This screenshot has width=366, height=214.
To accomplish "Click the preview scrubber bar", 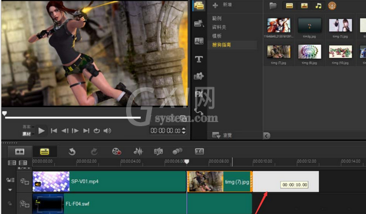I will point(73,117).
